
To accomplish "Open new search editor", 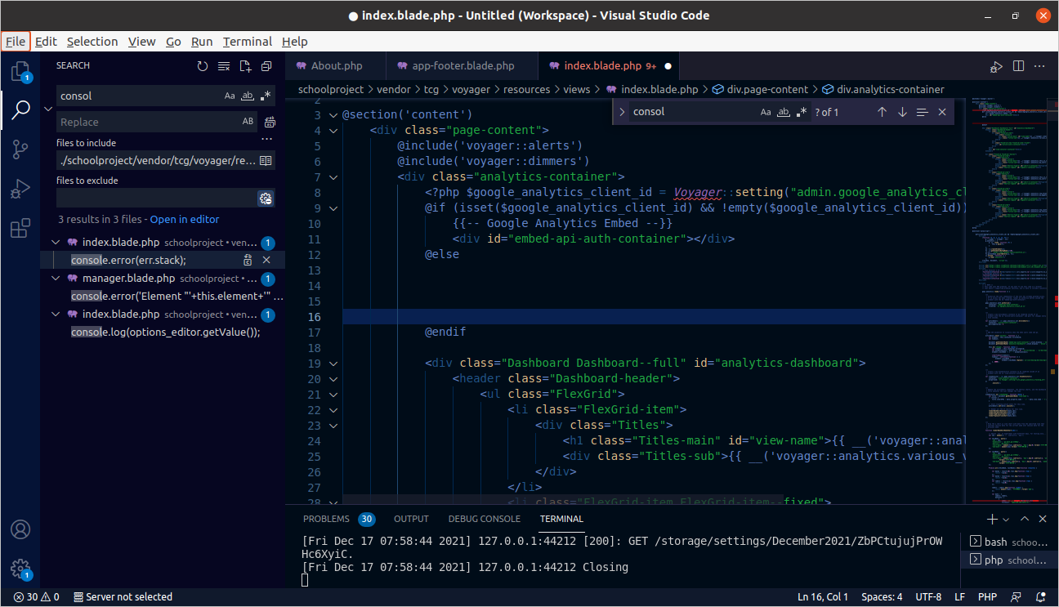I will (x=245, y=66).
